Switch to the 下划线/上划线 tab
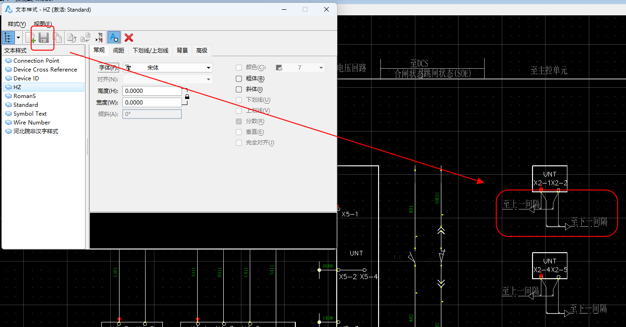The image size is (626, 327). 150,50
